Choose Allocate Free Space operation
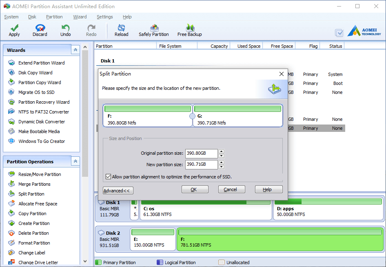This screenshot has width=386, height=267. [38, 204]
